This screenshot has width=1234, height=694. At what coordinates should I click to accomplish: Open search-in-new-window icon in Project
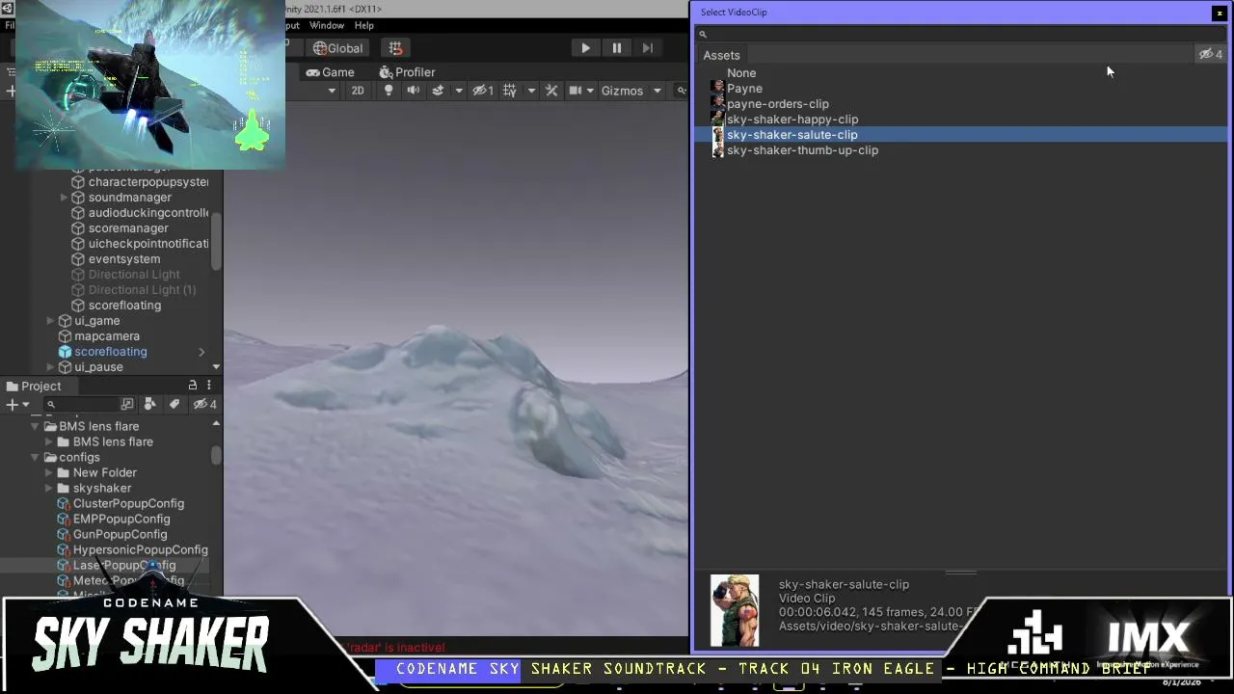127,405
